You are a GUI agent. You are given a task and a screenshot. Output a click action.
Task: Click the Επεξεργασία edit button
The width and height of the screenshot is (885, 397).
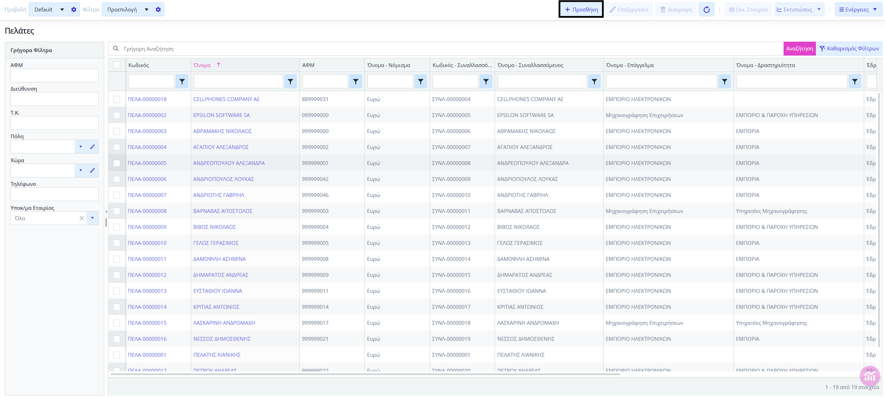[x=629, y=10]
